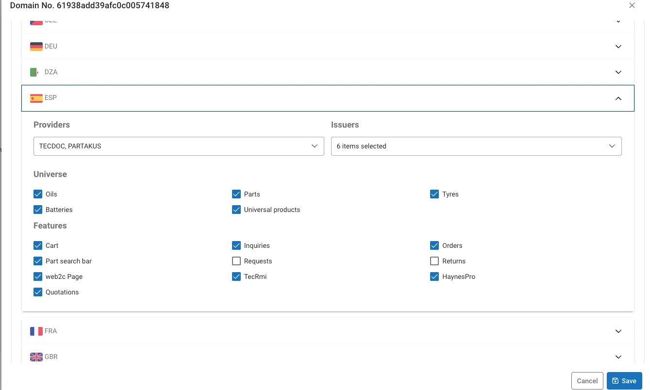Open the Providers dropdown showing TECDOC, PARTAKUS
650x390 pixels.
pyautogui.click(x=179, y=146)
